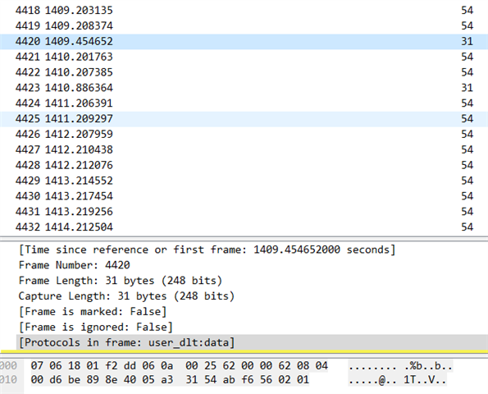Click the ASCII text 1T..V.. in bytes pane
The height and width of the screenshot is (394, 488).
point(425,380)
